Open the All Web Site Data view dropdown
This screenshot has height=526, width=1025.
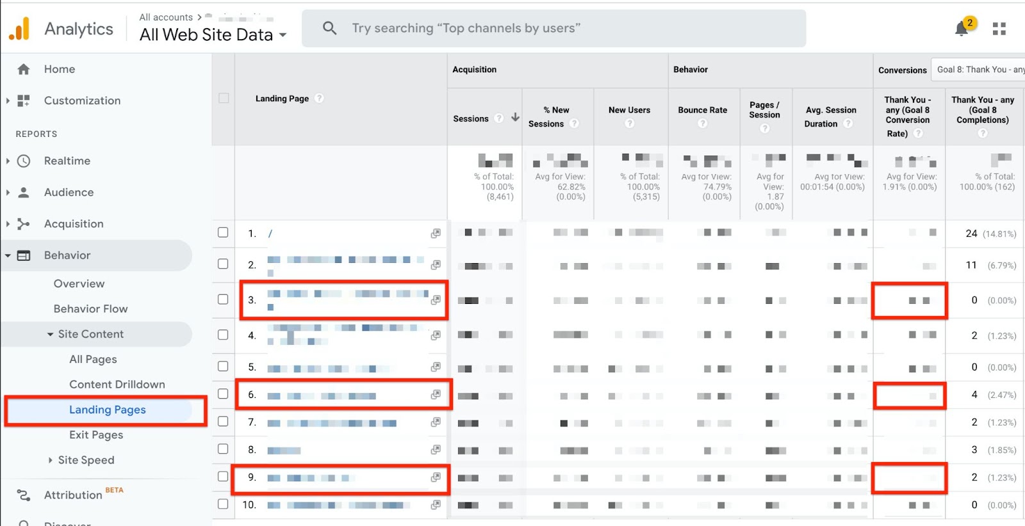tap(213, 35)
